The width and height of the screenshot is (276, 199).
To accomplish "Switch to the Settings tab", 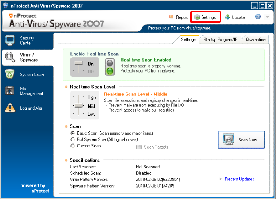I will tap(188, 39).
